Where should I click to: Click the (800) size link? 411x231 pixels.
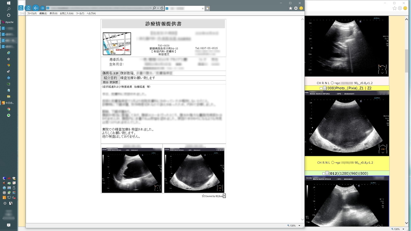pyautogui.click(x=363, y=174)
